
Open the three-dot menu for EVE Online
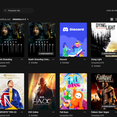pyautogui.click(x=53, y=112)
